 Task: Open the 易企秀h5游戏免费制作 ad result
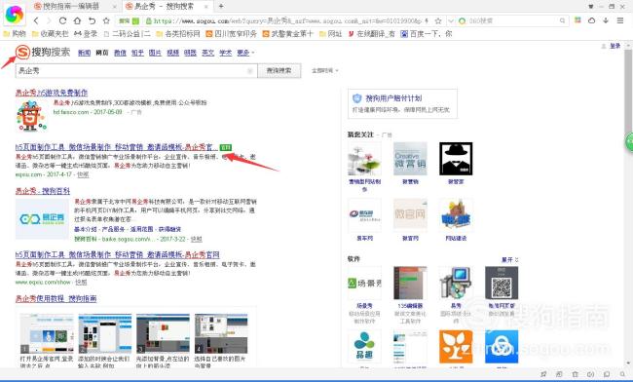52,93
